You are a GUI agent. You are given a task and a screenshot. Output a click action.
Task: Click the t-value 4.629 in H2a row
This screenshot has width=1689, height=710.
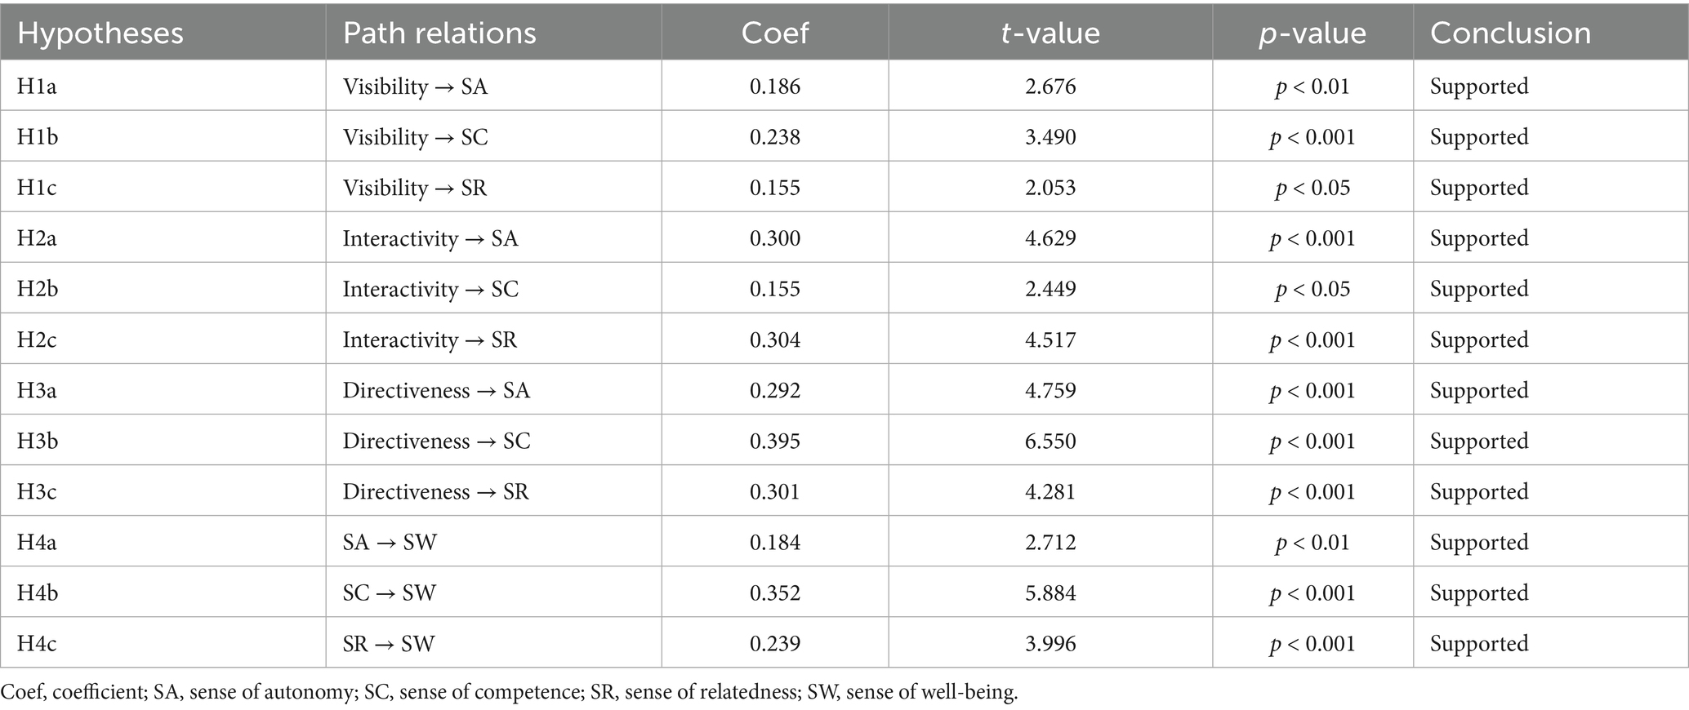pyautogui.click(x=1050, y=238)
